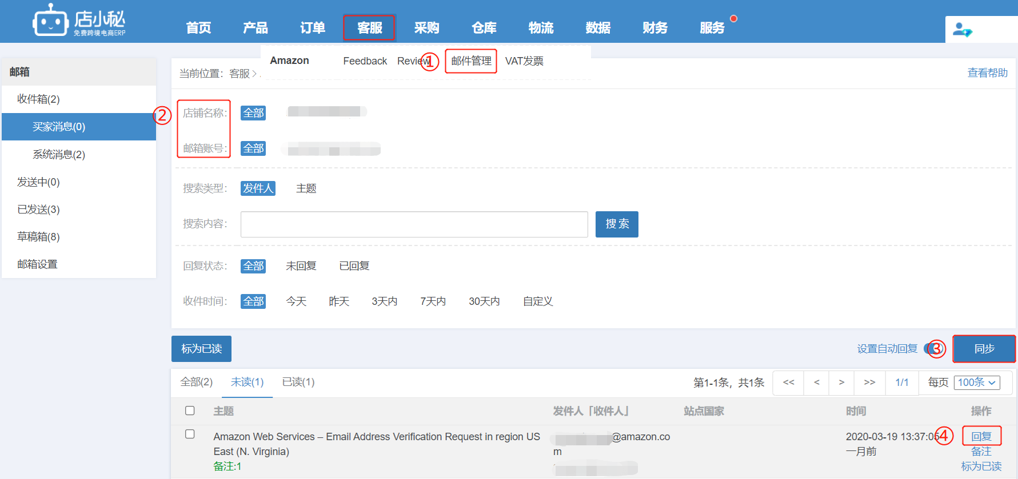
Task: Open the 财务 menu
Action: tap(655, 27)
